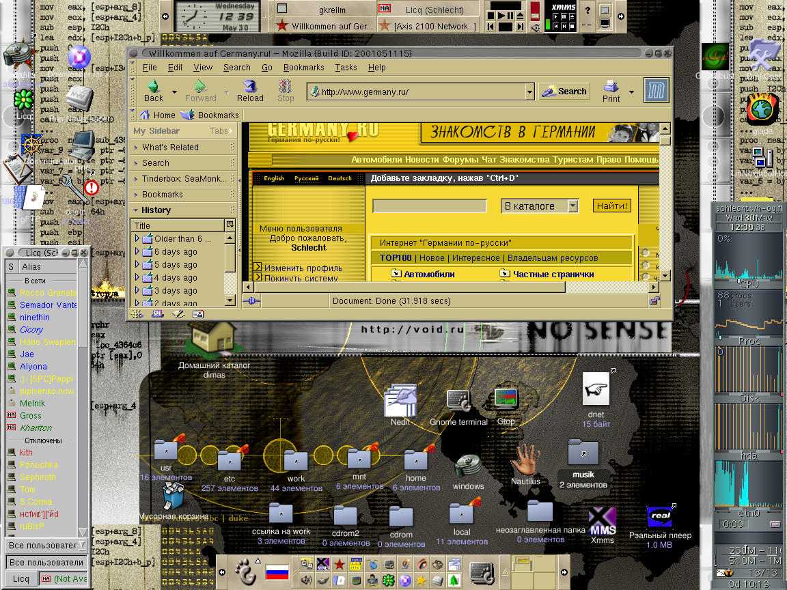This screenshot has width=787, height=590.
Task: Collapse Mozilla's menu bar with its grippy
Action: click(x=133, y=67)
